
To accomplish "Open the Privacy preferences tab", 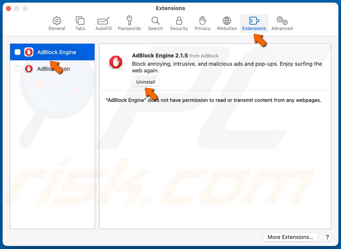I will coord(202,23).
